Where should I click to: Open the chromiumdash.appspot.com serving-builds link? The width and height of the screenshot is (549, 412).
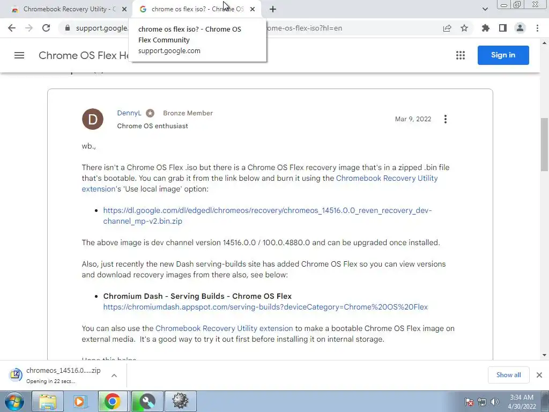[x=265, y=307]
